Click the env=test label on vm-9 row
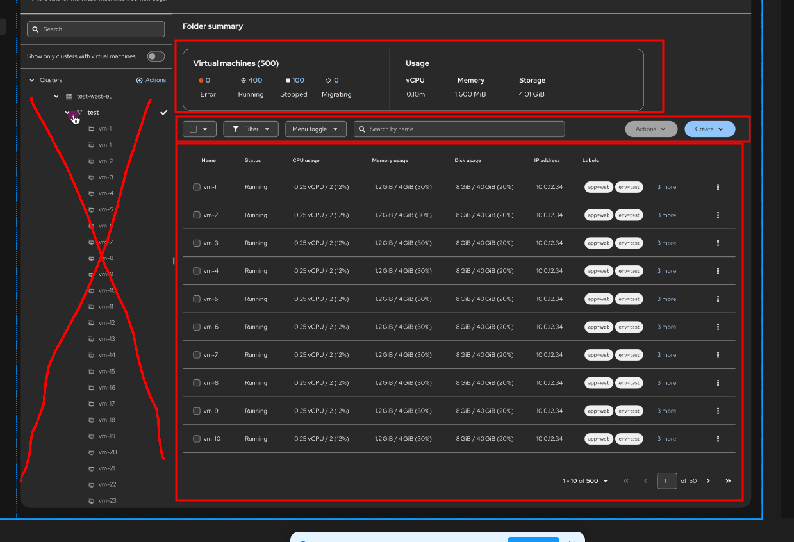The width and height of the screenshot is (794, 542). (629, 411)
